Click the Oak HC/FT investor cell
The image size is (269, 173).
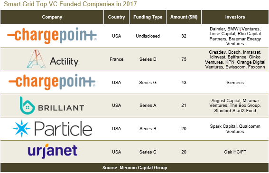tap(235, 152)
